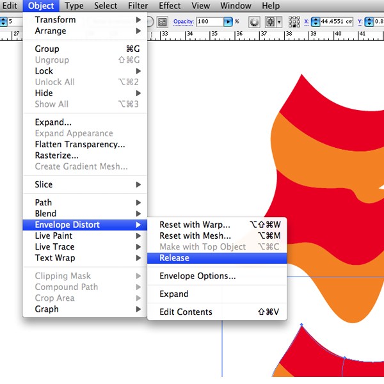Click the X position field showing 44.4551 cm

pos(337,22)
